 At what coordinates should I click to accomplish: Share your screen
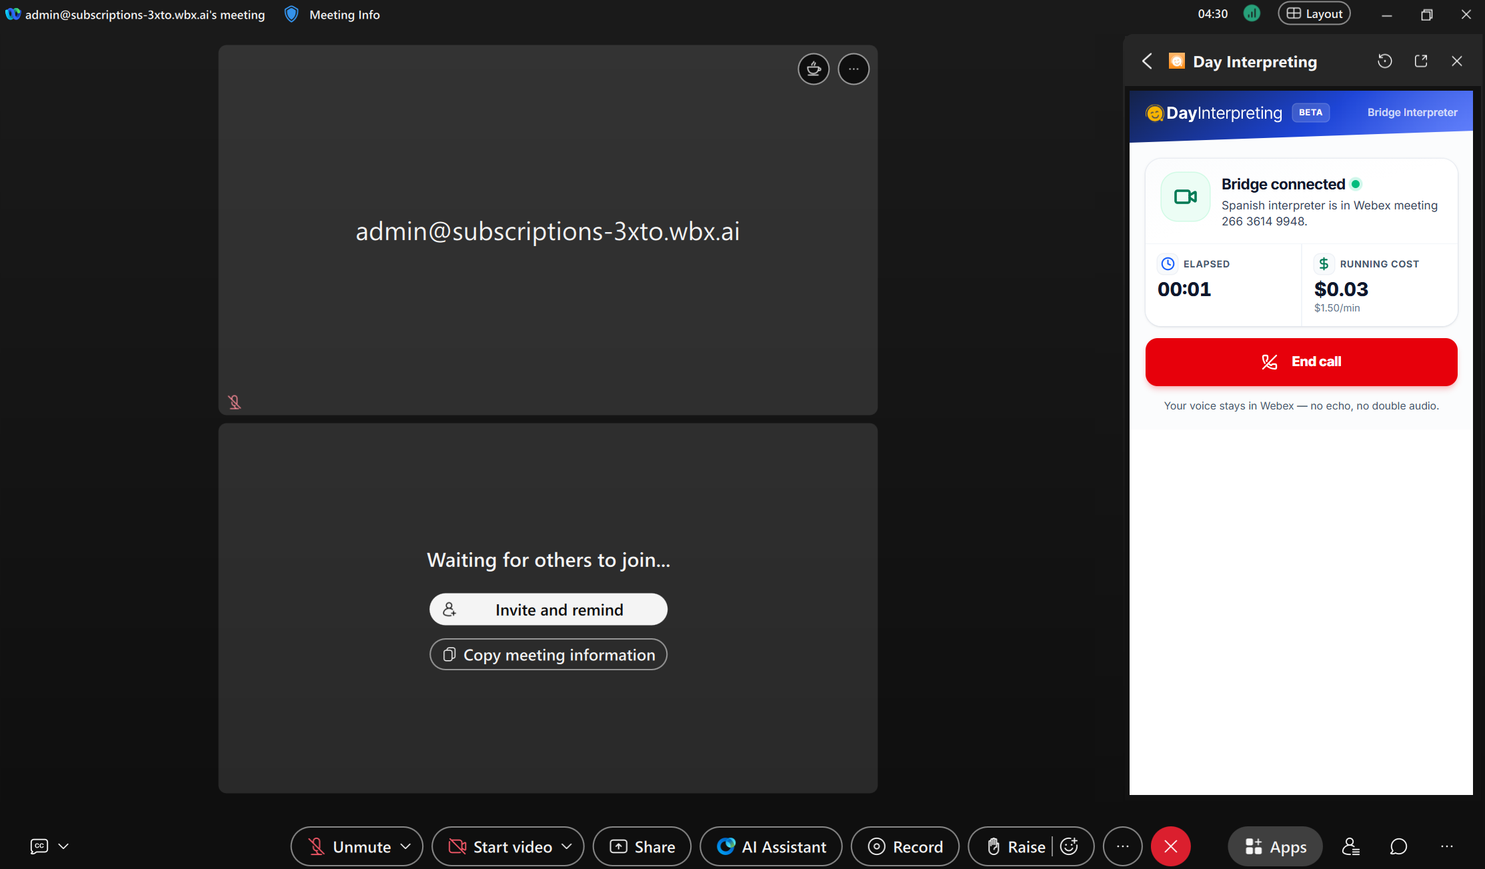(x=642, y=847)
